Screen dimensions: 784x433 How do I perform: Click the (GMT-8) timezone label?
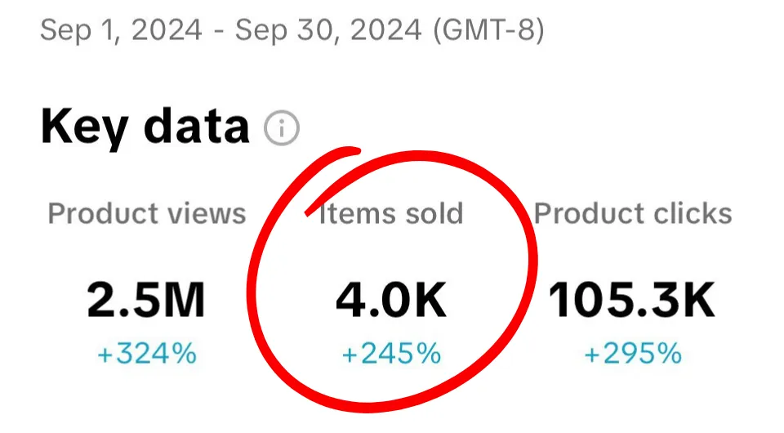[488, 30]
